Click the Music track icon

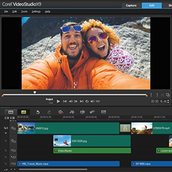click(x=13, y=164)
